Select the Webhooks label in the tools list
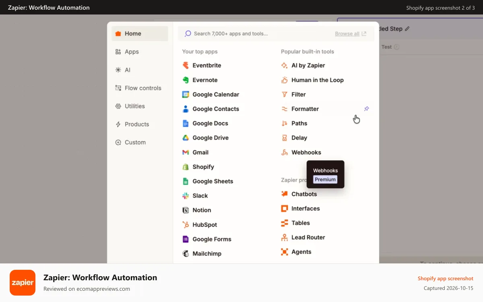 point(306,152)
